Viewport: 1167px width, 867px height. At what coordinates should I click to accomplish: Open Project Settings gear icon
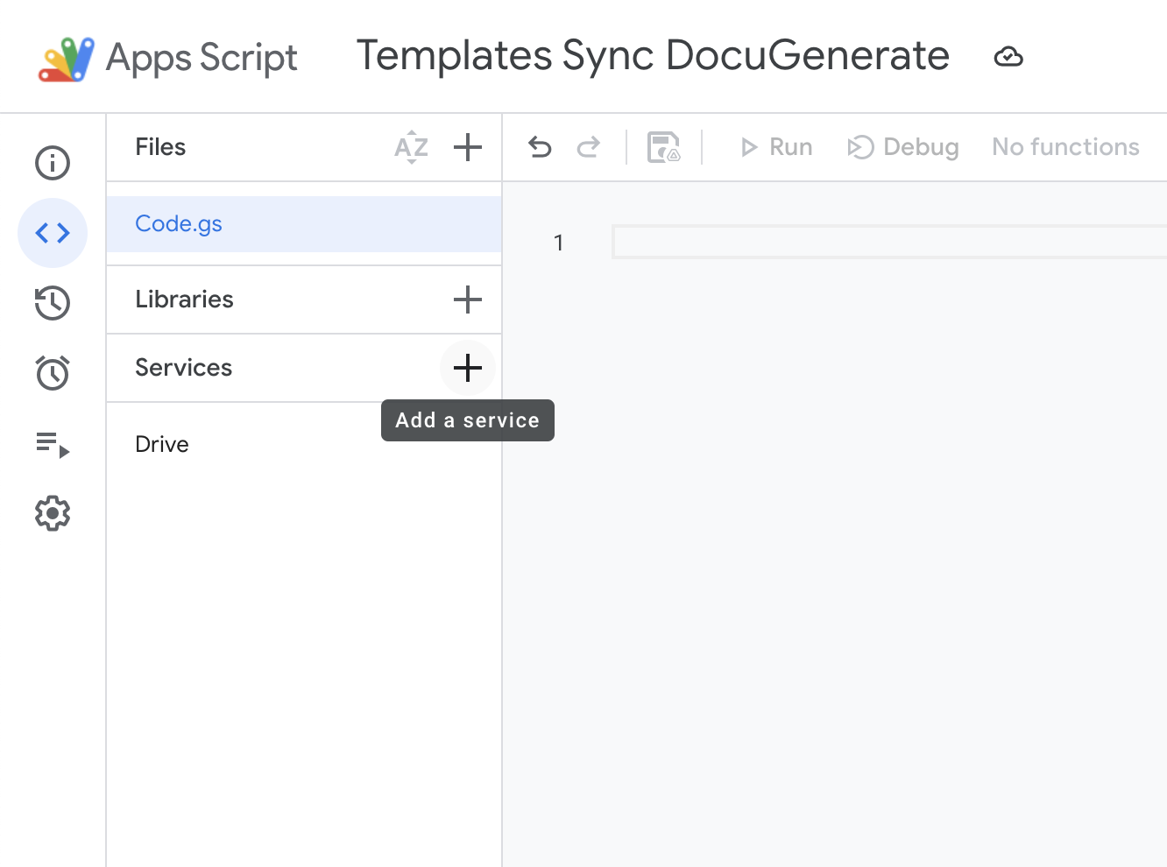[53, 513]
